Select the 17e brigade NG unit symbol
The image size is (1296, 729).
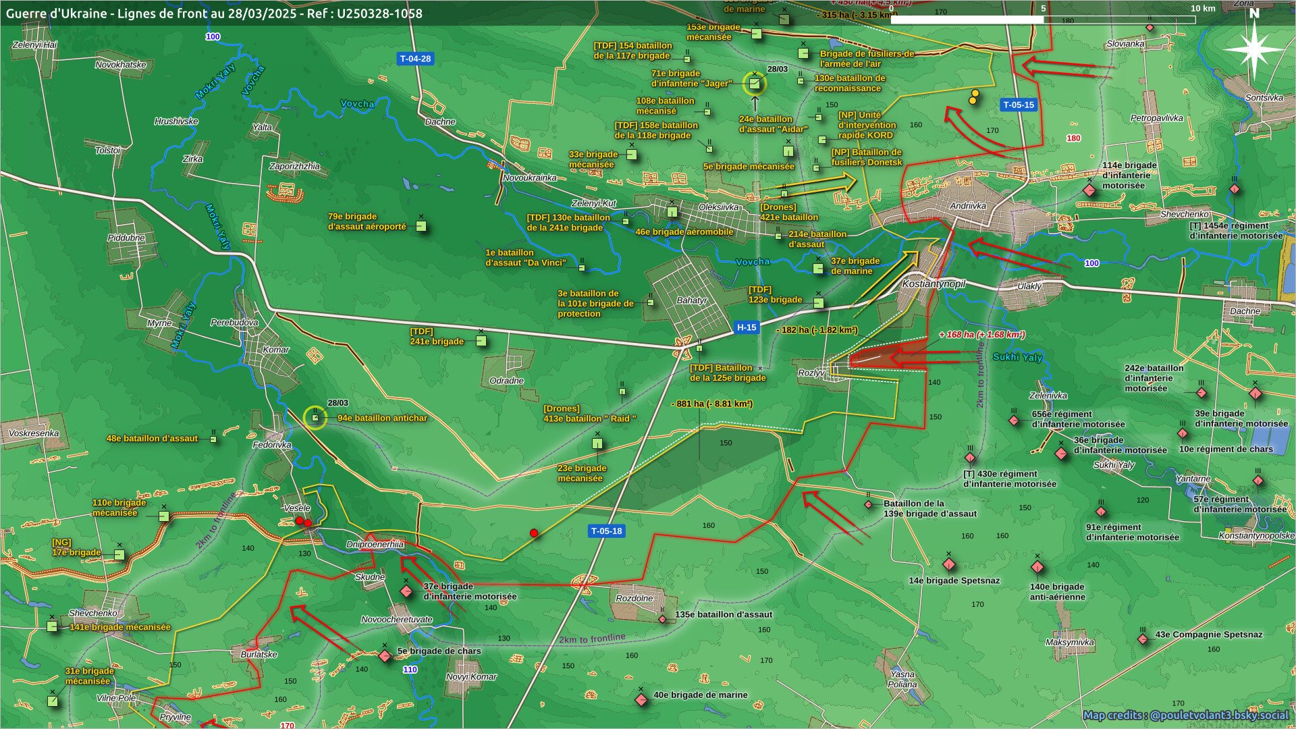click(x=119, y=555)
